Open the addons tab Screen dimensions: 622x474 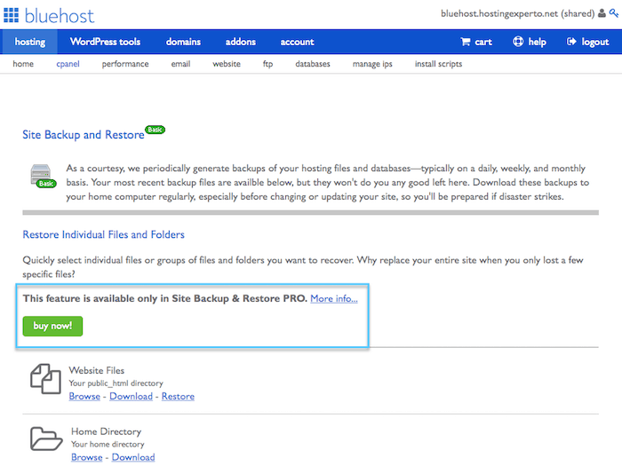241,42
